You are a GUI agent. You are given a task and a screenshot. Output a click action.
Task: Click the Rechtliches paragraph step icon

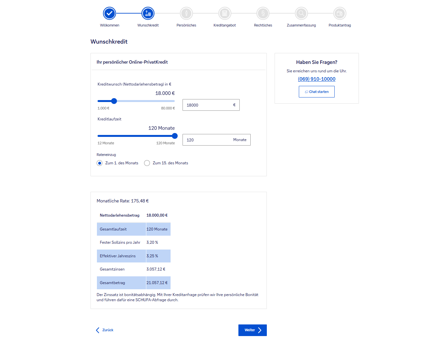pyautogui.click(x=263, y=13)
